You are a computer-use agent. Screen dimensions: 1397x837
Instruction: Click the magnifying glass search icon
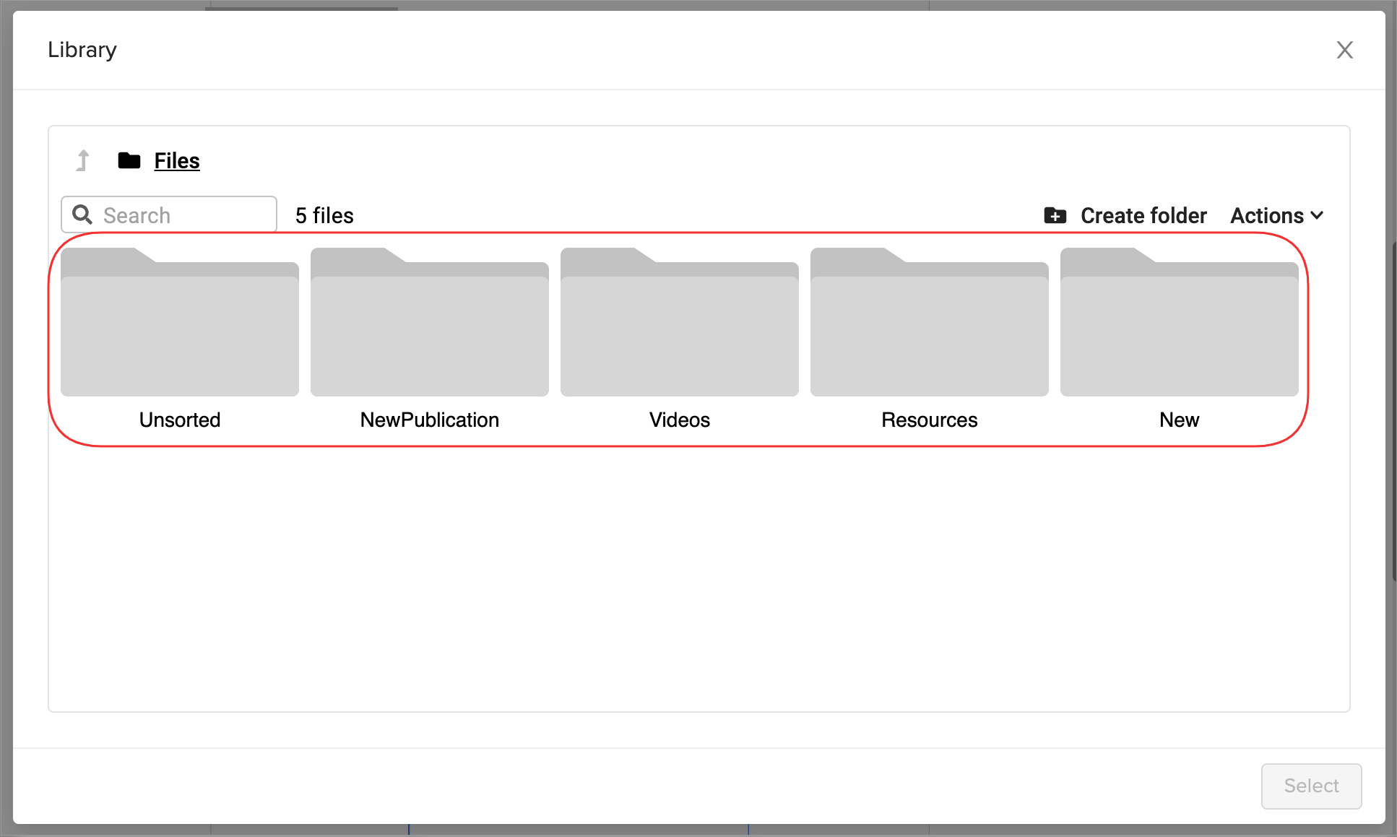pos(82,214)
